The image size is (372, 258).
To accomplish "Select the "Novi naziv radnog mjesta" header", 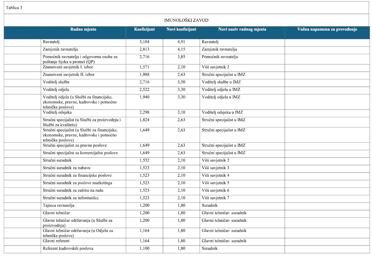I will [x=242, y=29].
